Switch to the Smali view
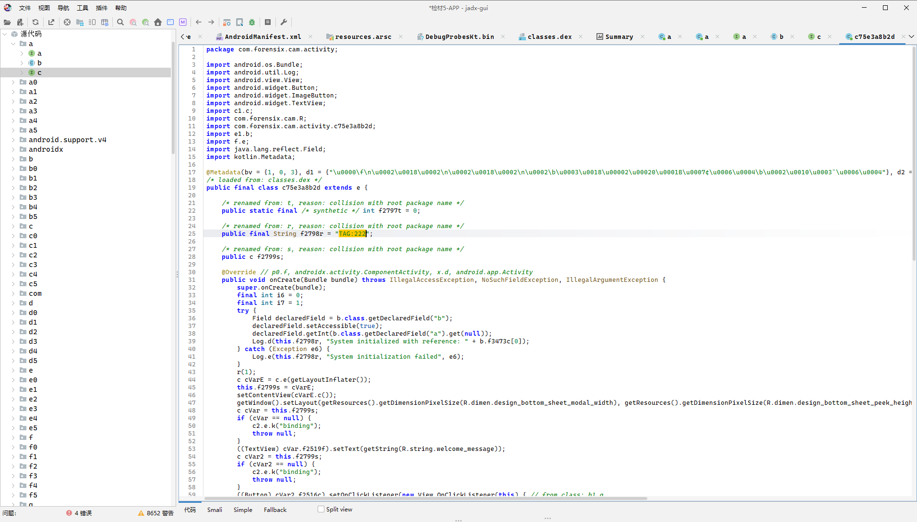Viewport: 917px width, 522px height. point(214,510)
